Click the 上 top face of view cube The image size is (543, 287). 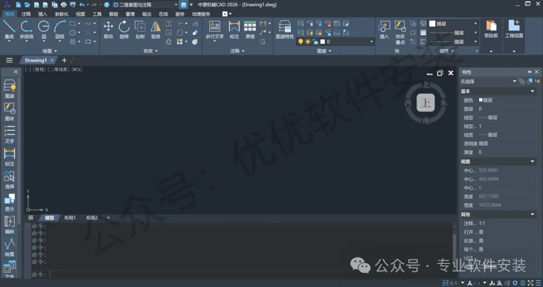click(x=426, y=103)
